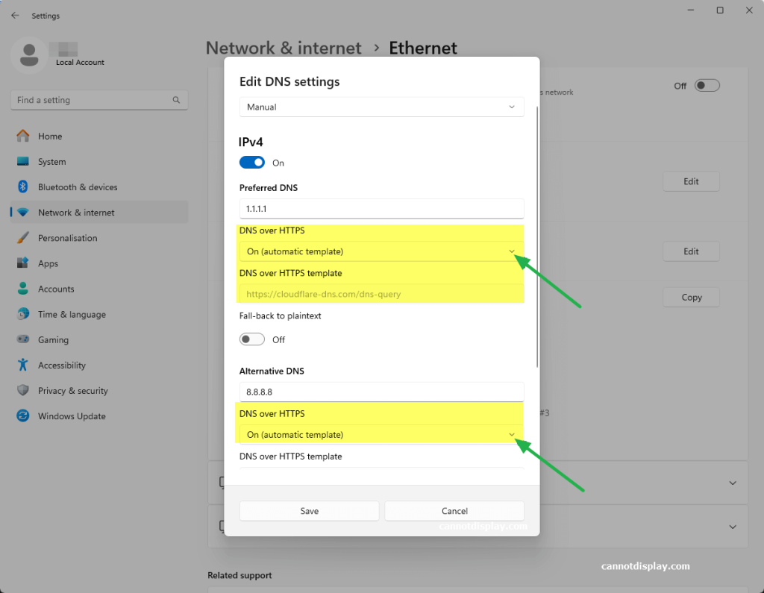Click the Preferred DNS field with 1.1.1.1
764x593 pixels.
tap(381, 209)
